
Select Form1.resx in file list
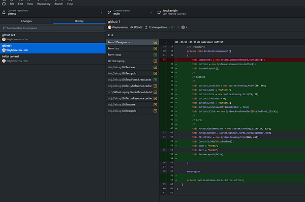tap(133, 55)
